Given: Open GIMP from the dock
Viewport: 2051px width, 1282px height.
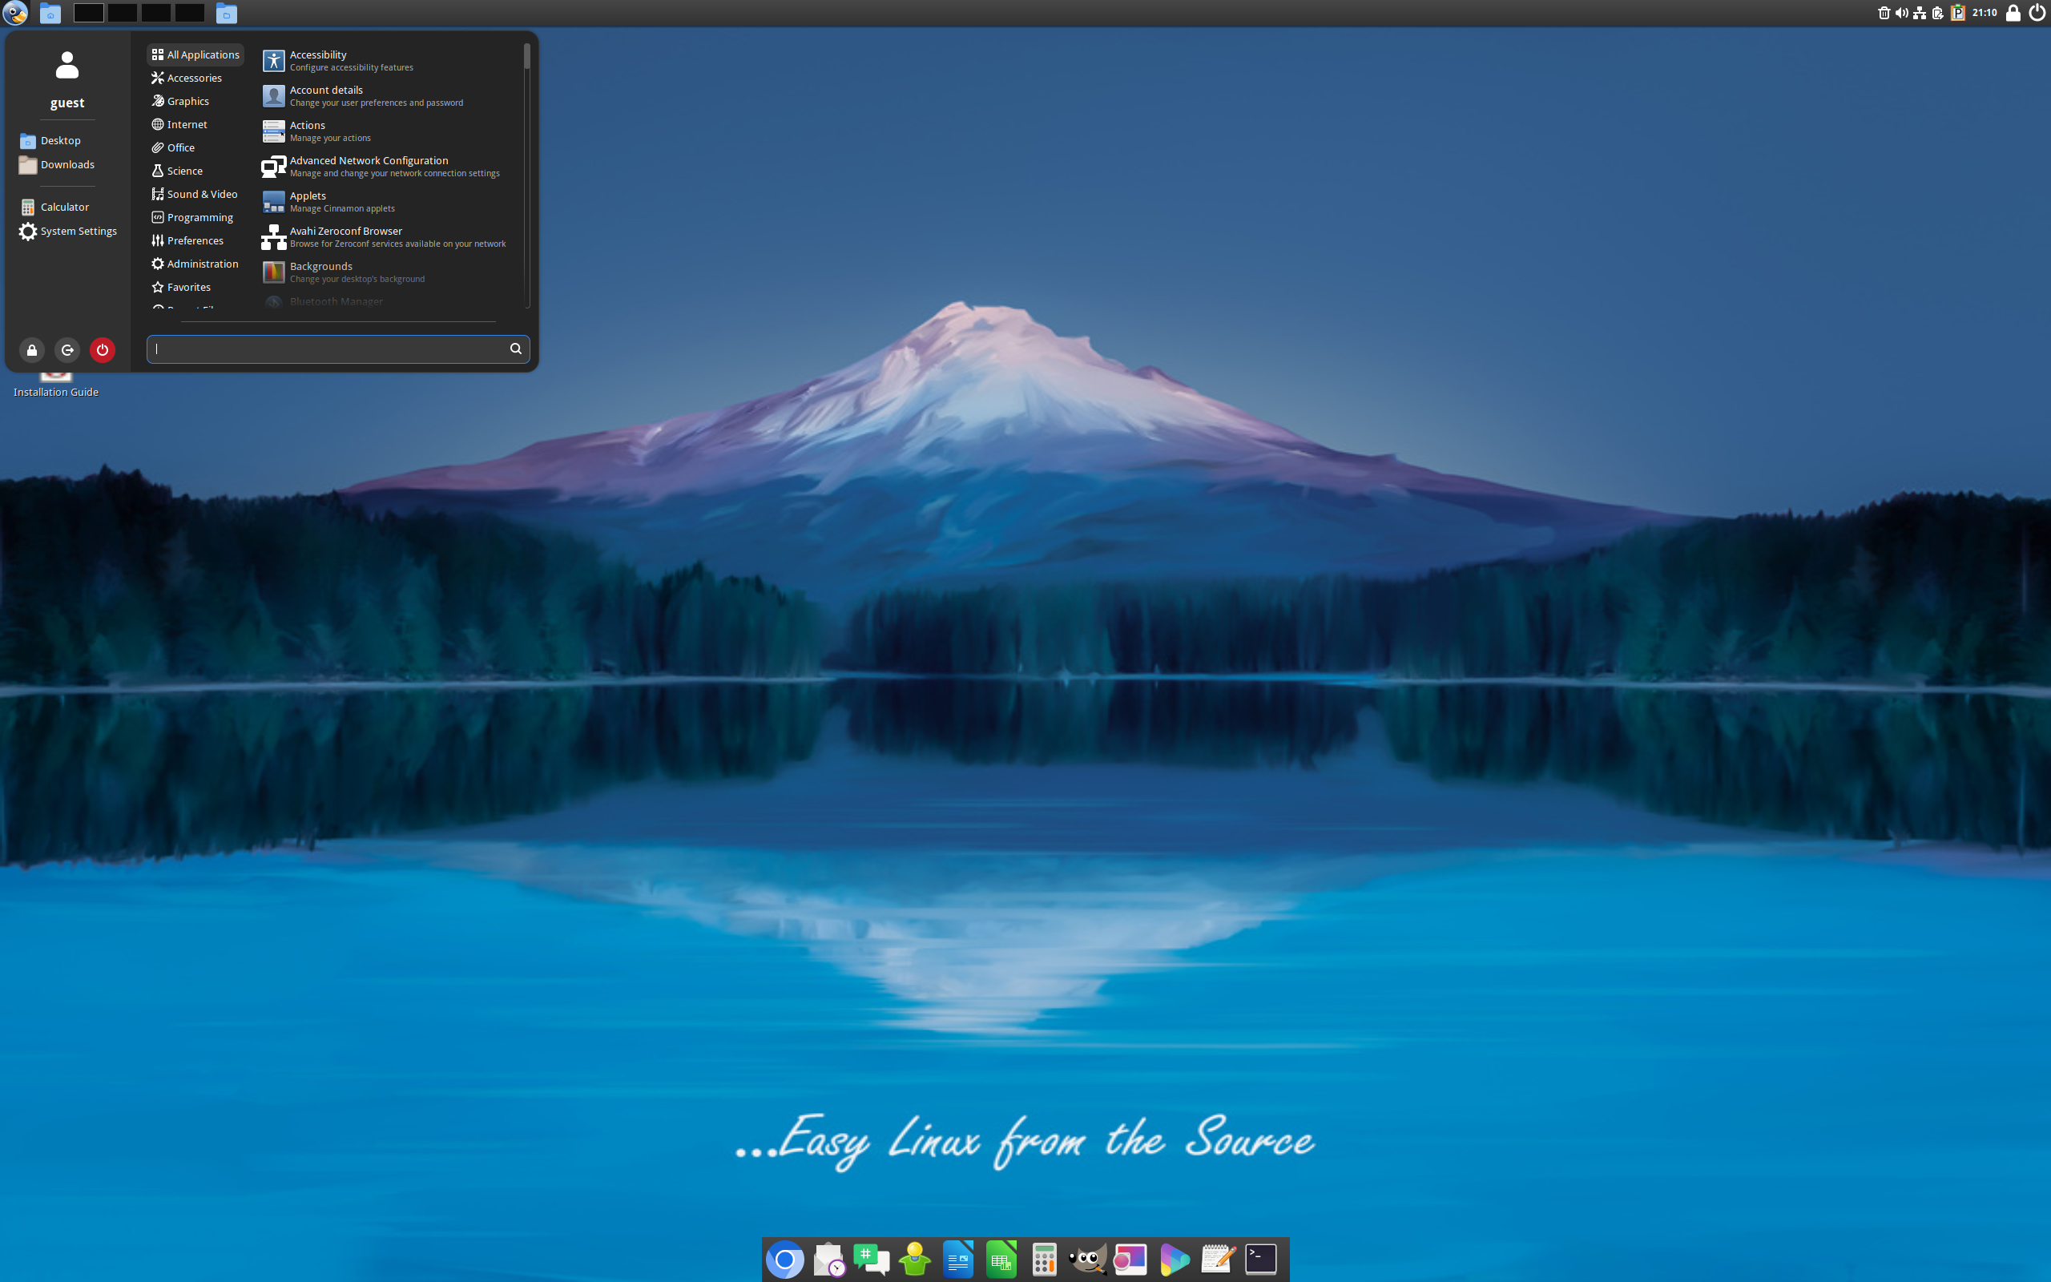Looking at the screenshot, I should (x=1087, y=1259).
